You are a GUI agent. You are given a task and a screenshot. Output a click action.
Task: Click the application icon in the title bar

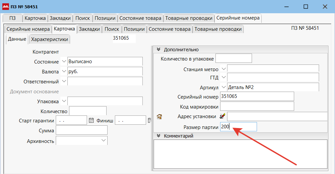pos(6,7)
